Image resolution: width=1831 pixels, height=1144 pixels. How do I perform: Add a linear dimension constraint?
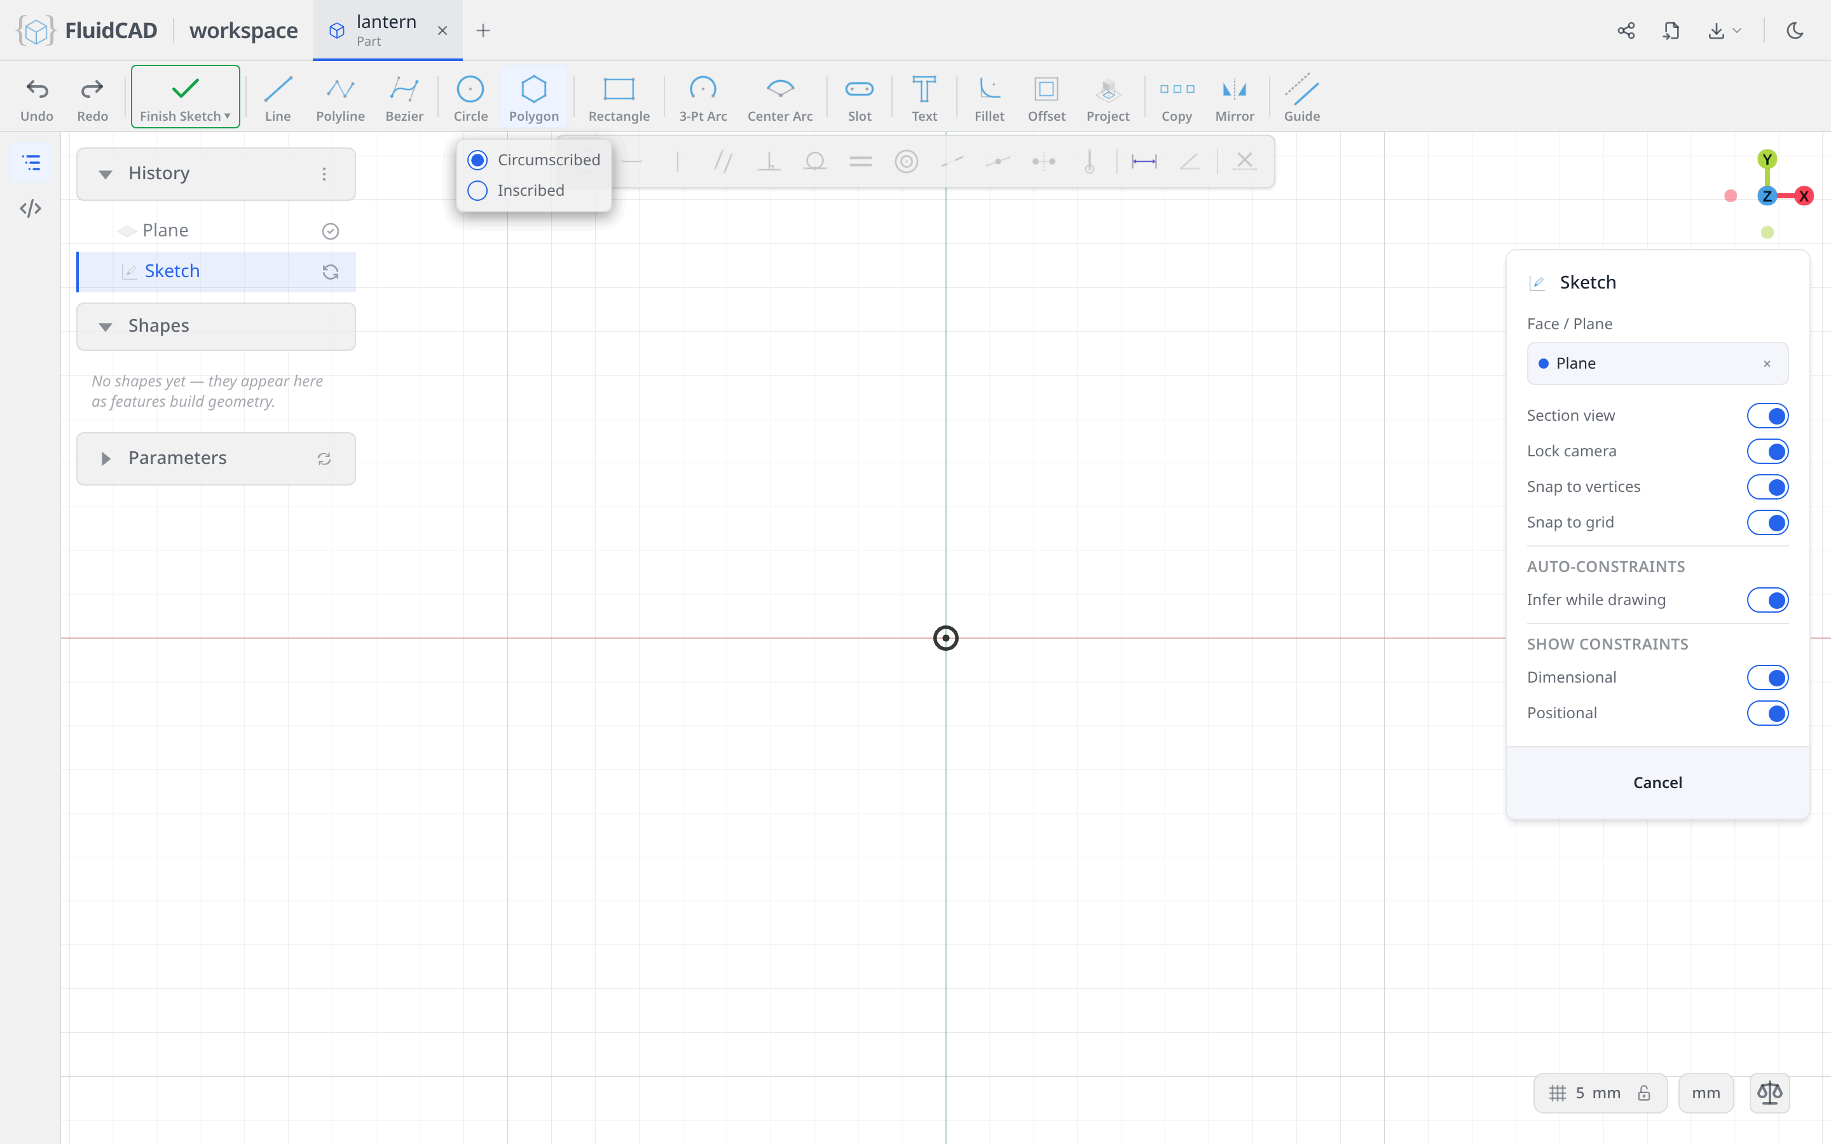coord(1144,161)
